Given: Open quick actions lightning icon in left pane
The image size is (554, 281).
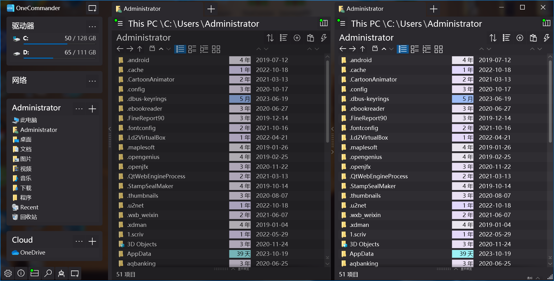Looking at the screenshot, I should [x=323, y=38].
